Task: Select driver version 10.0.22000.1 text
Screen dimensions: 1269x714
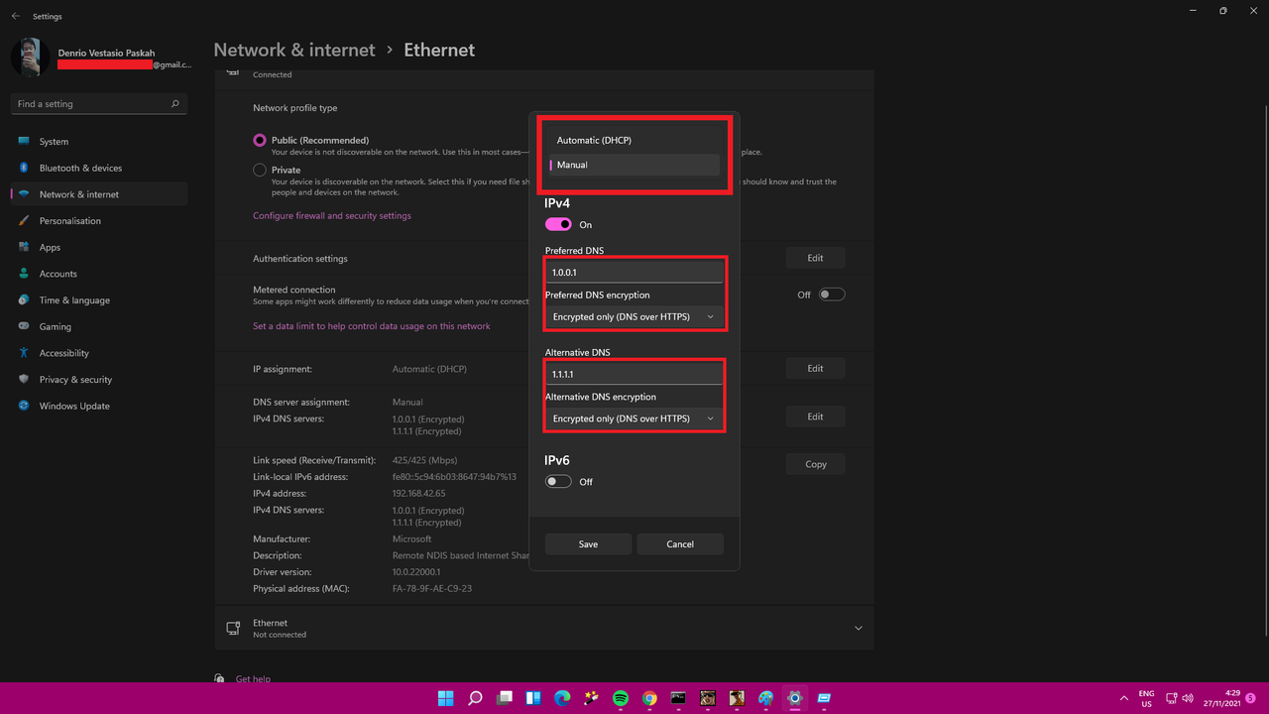Action: pyautogui.click(x=416, y=572)
